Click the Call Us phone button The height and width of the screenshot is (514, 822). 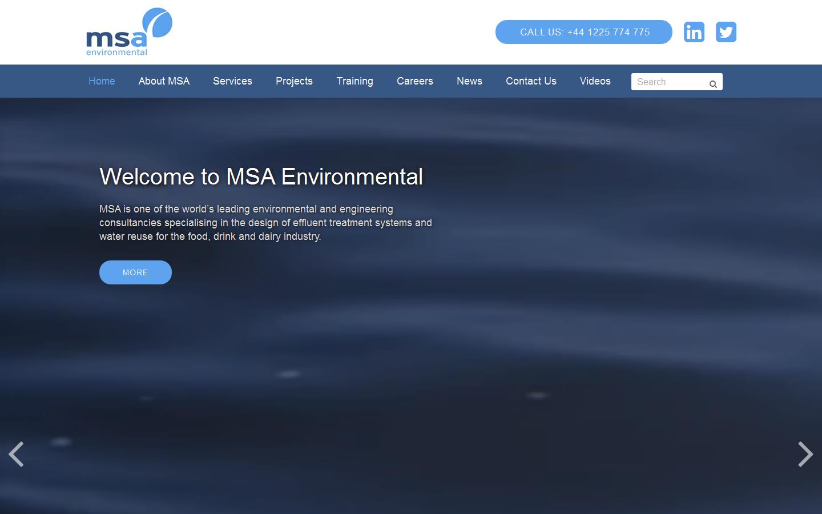pos(584,32)
